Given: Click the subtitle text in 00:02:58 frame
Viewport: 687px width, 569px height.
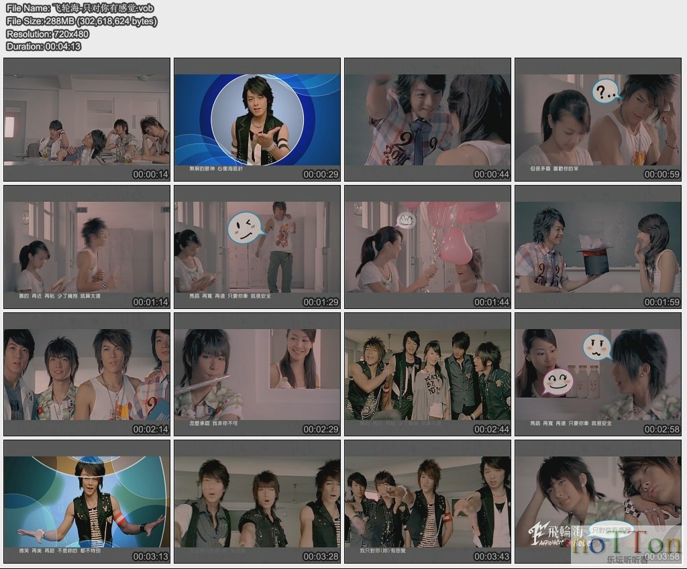Looking at the screenshot, I should coord(570,424).
